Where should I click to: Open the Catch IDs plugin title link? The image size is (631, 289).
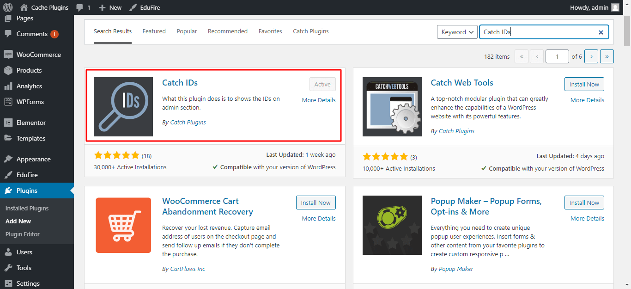pyautogui.click(x=180, y=83)
